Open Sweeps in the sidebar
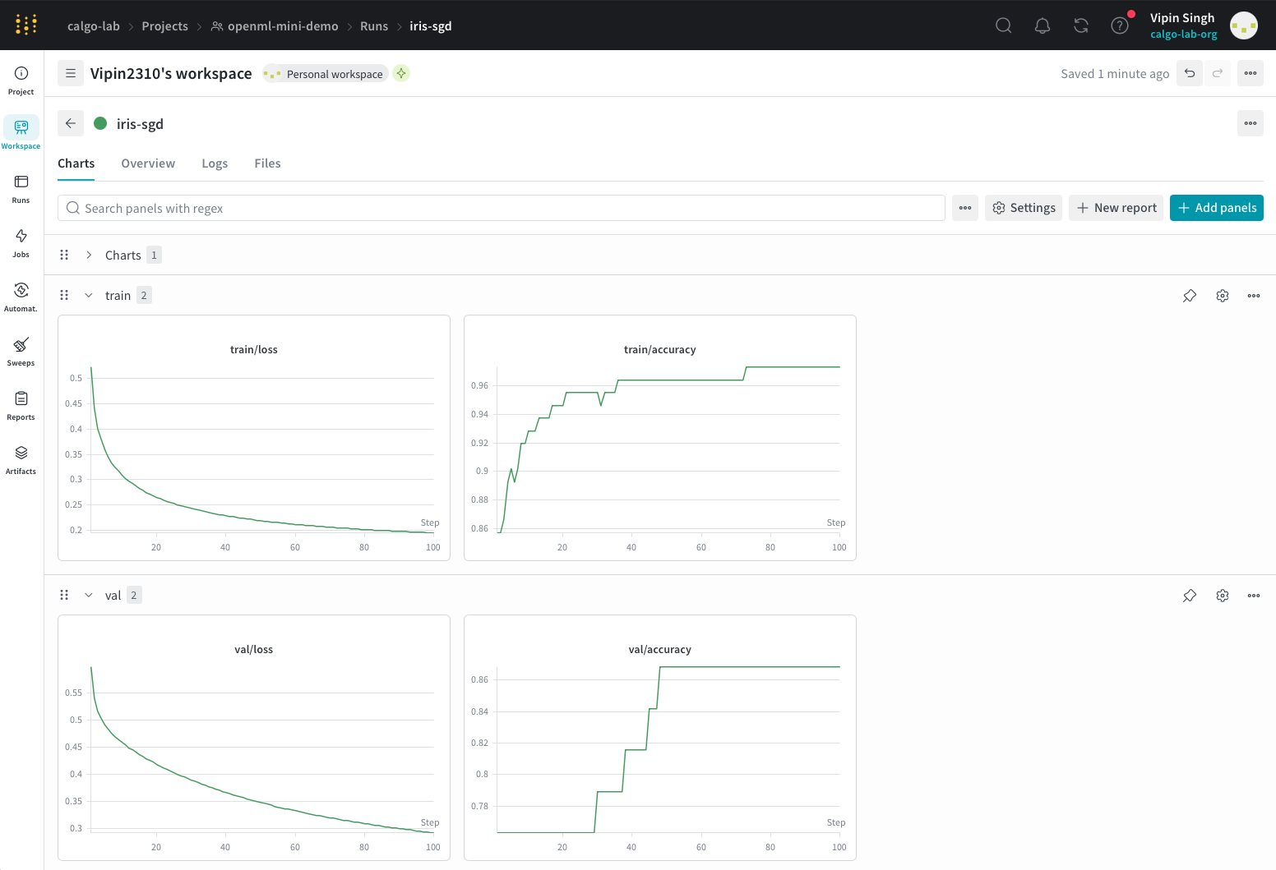Screen dimensions: 1276x870 21,352
